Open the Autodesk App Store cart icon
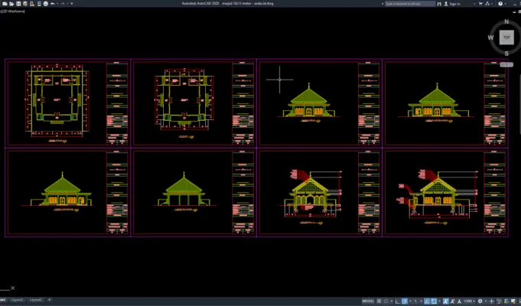 pos(480,4)
